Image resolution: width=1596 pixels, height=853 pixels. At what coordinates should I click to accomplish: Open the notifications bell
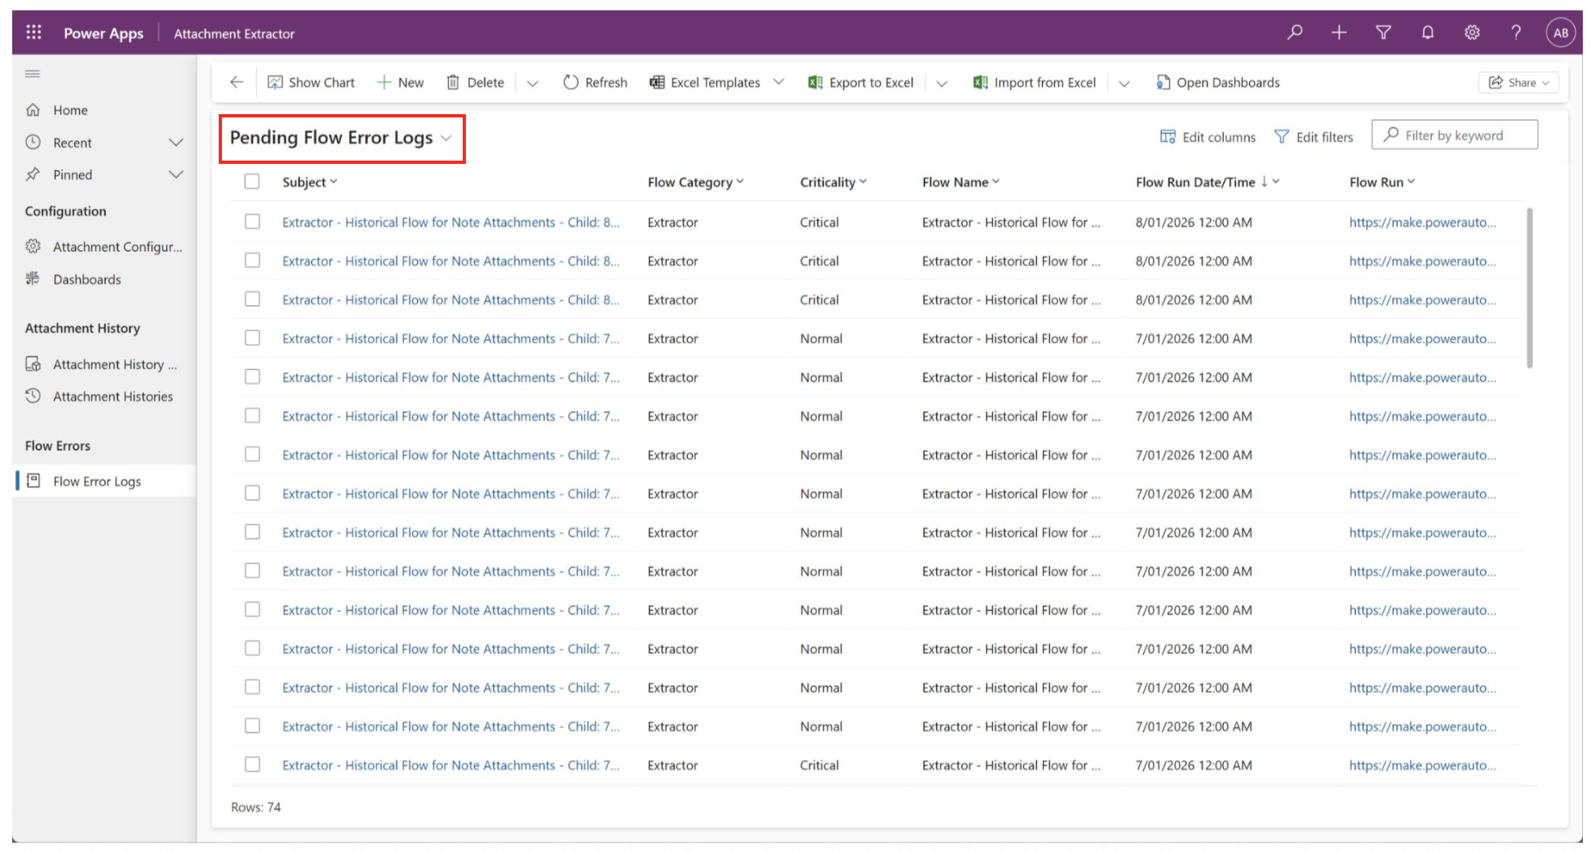click(x=1427, y=33)
